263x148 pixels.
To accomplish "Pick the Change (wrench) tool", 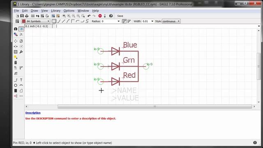I will (21, 52).
